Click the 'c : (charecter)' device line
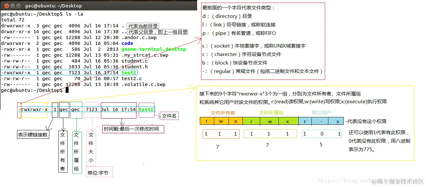 click(242, 54)
